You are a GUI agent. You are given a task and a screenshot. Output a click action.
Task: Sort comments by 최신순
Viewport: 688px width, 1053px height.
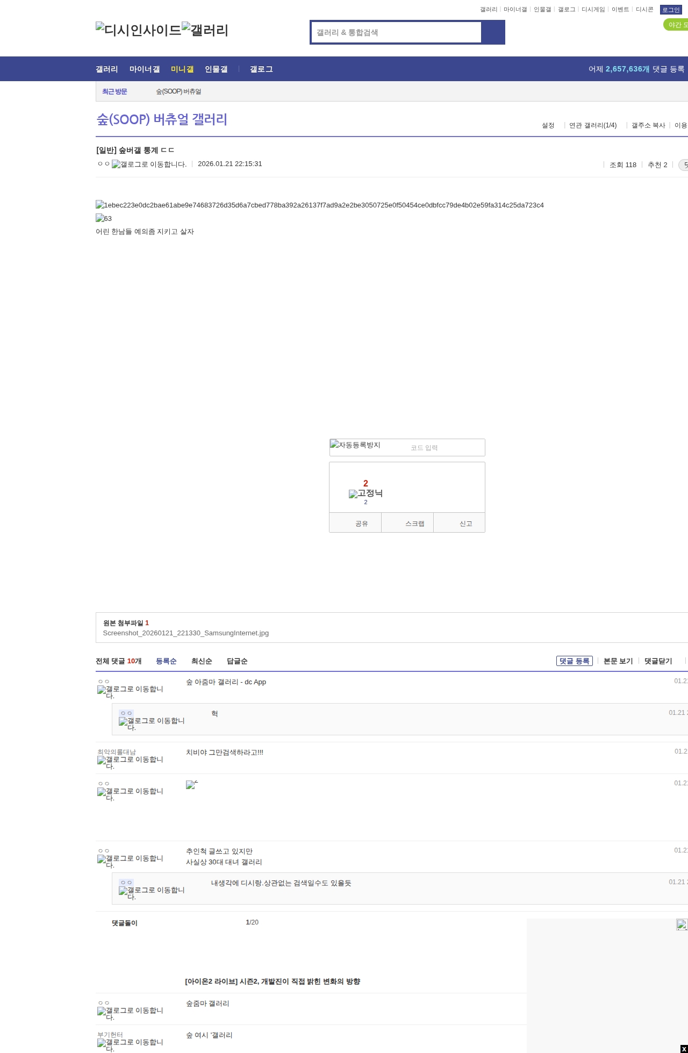[202, 661]
